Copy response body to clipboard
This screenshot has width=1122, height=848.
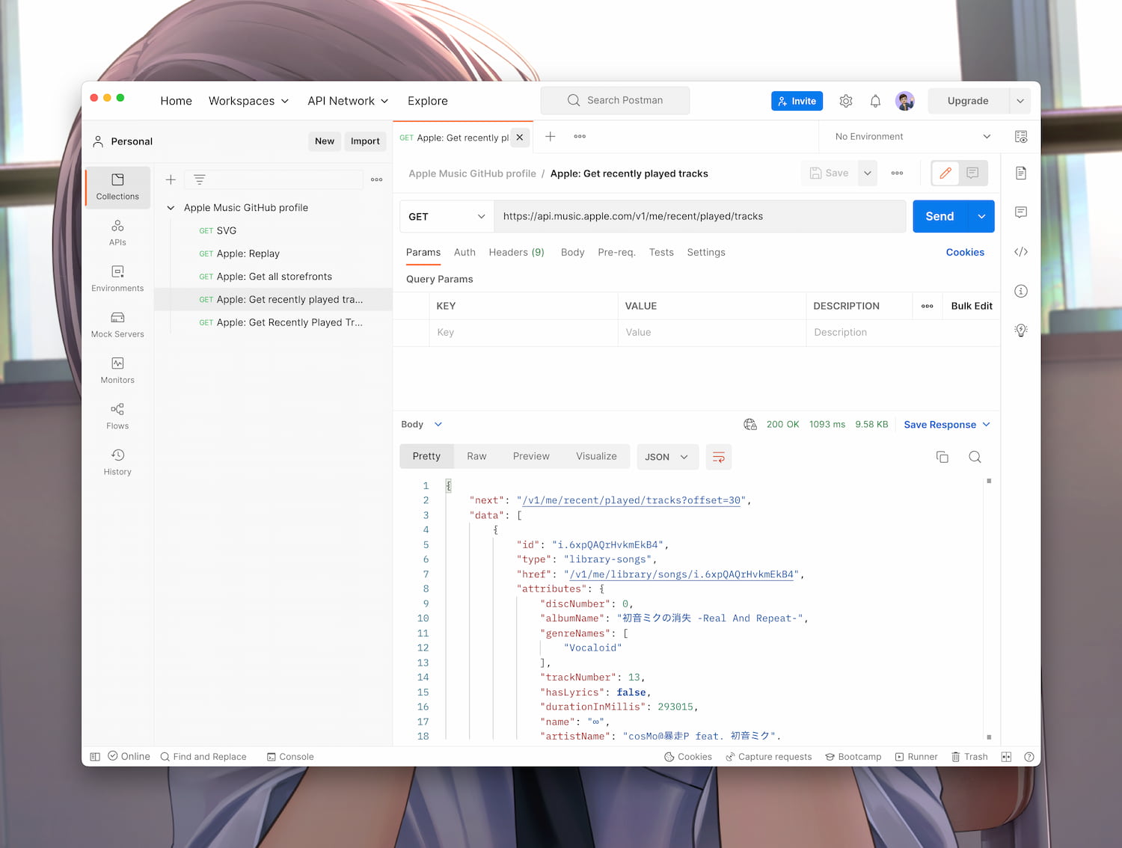click(x=942, y=457)
